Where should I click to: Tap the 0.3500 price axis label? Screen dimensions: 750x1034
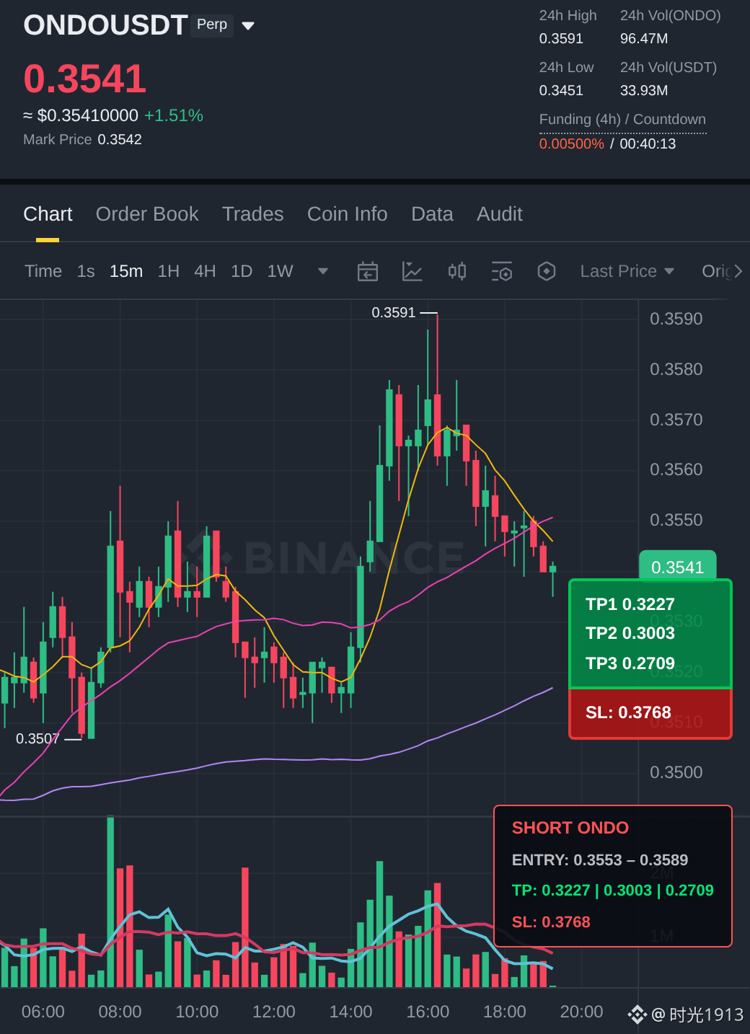point(676,772)
